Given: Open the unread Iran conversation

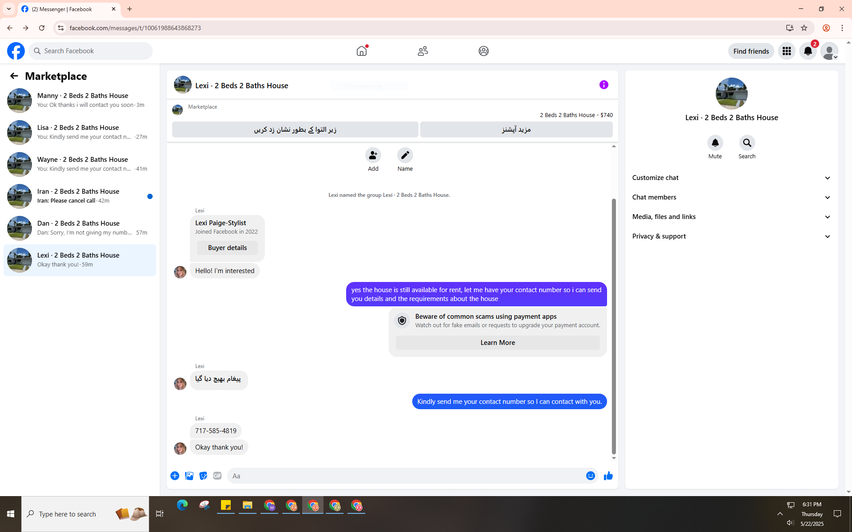Looking at the screenshot, I should tap(80, 196).
